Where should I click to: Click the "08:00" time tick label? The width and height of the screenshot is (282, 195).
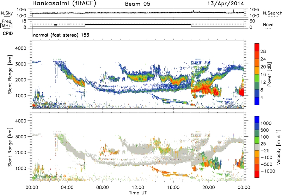103,188
